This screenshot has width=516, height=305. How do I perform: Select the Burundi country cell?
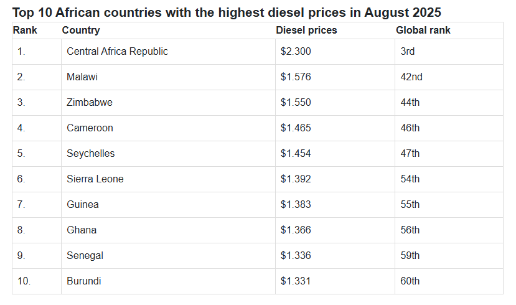coord(84,281)
